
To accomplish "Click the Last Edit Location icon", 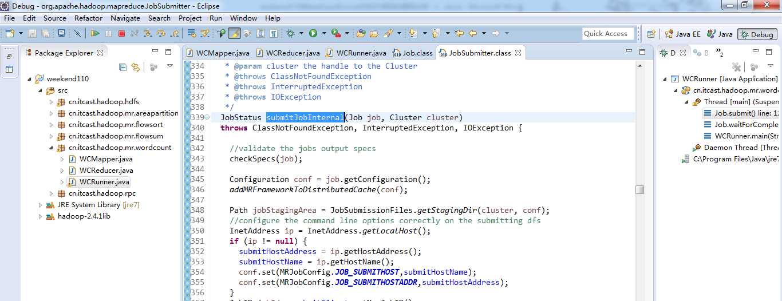I will click(x=459, y=33).
